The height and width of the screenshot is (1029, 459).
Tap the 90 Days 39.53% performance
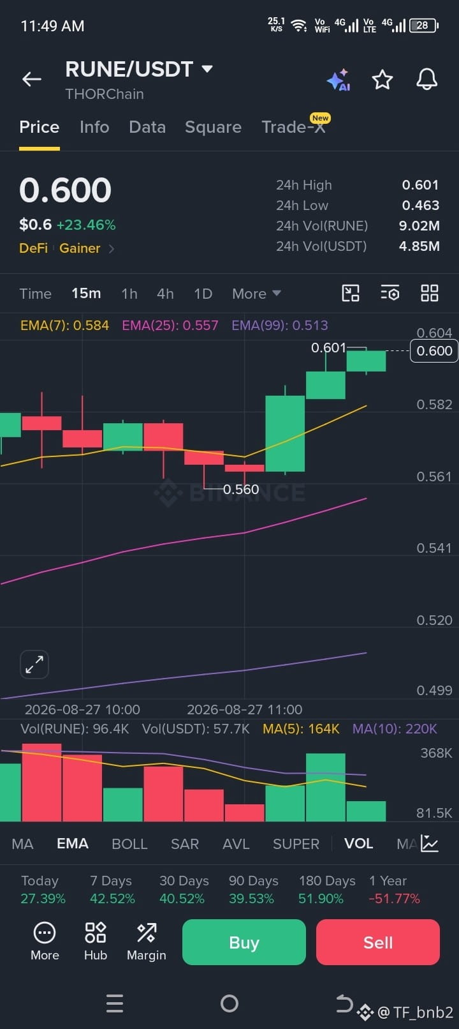click(x=253, y=890)
